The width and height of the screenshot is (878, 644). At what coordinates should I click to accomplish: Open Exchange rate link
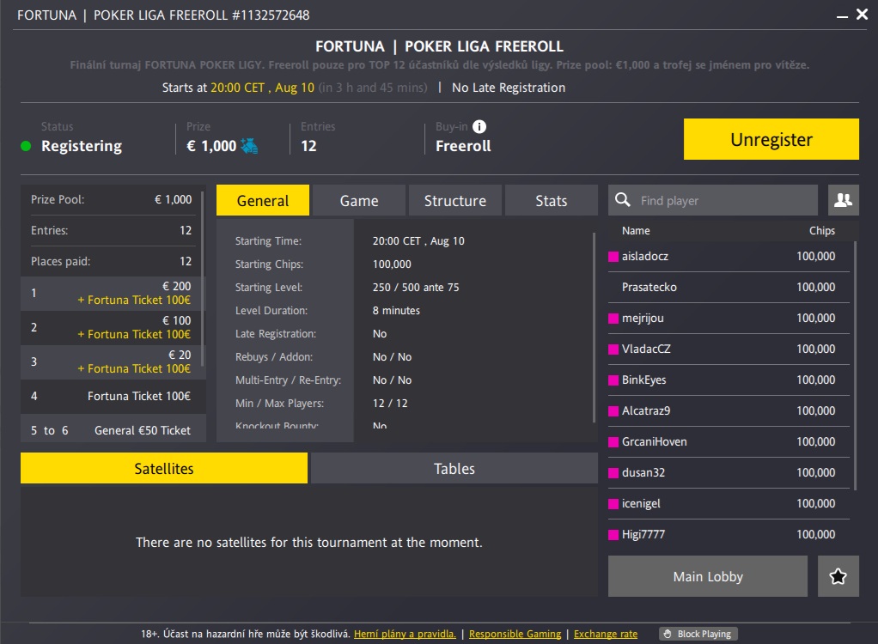point(606,634)
